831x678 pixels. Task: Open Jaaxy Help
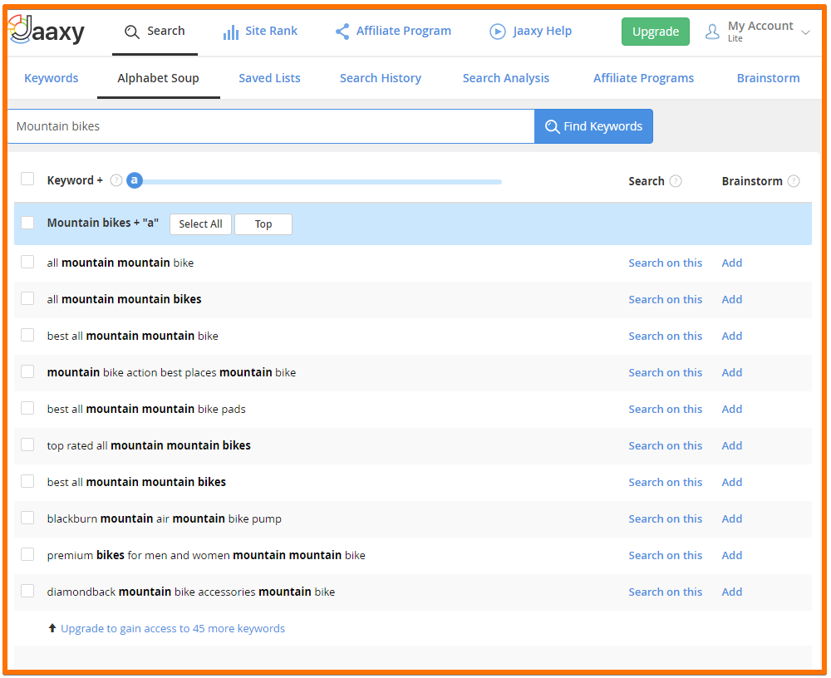(x=530, y=32)
